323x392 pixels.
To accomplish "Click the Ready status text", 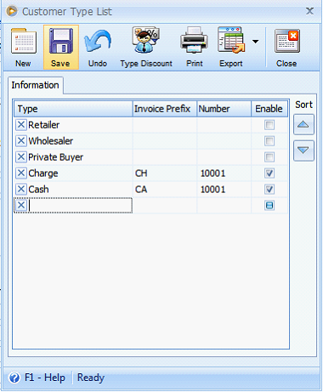I will 91,378.
